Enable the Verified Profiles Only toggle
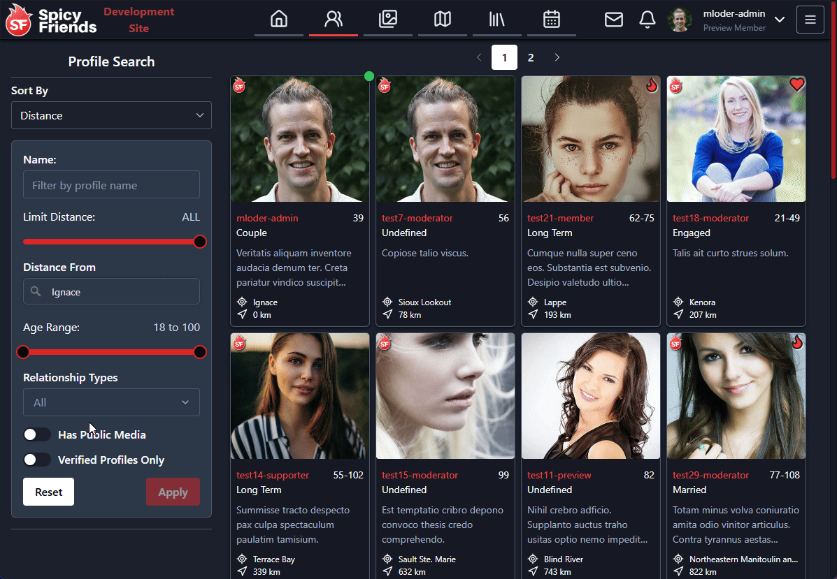This screenshot has height=579, width=837. pyautogui.click(x=37, y=460)
